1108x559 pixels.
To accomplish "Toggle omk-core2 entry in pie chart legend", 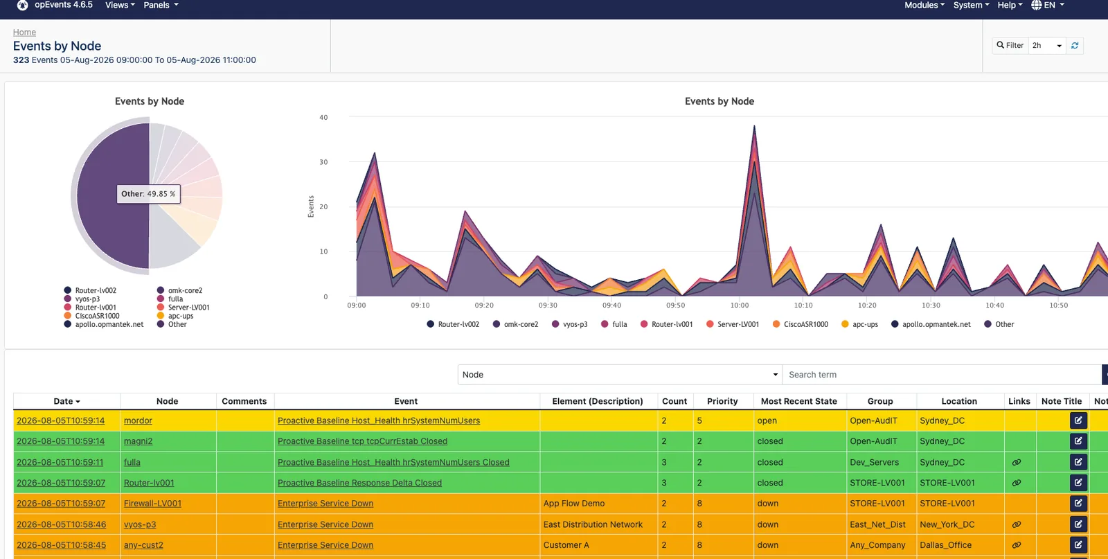I will [180, 291].
